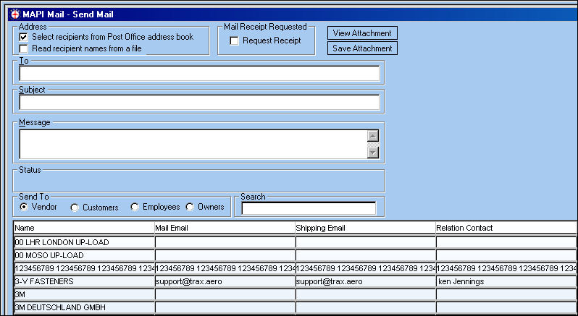Enable Read recipient names from a file
This screenshot has height=316, width=578.
point(24,48)
